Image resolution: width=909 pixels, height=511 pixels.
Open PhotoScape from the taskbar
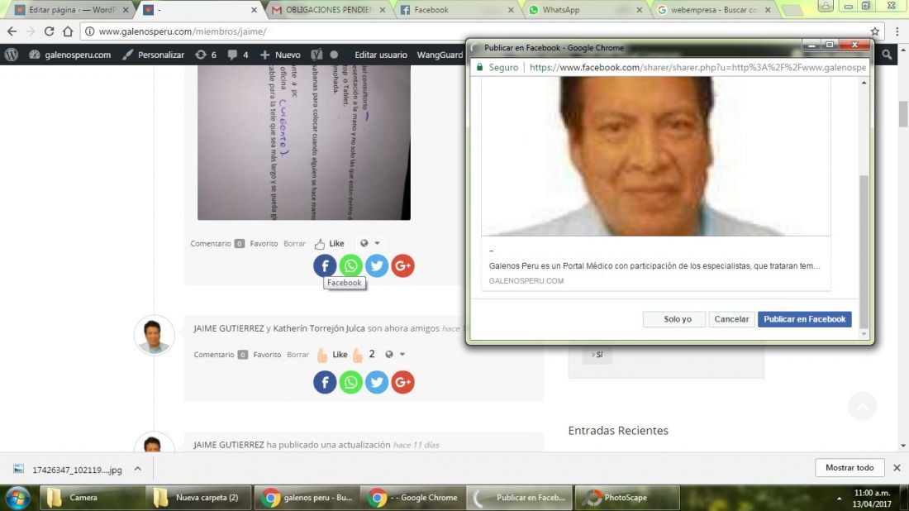pos(626,498)
